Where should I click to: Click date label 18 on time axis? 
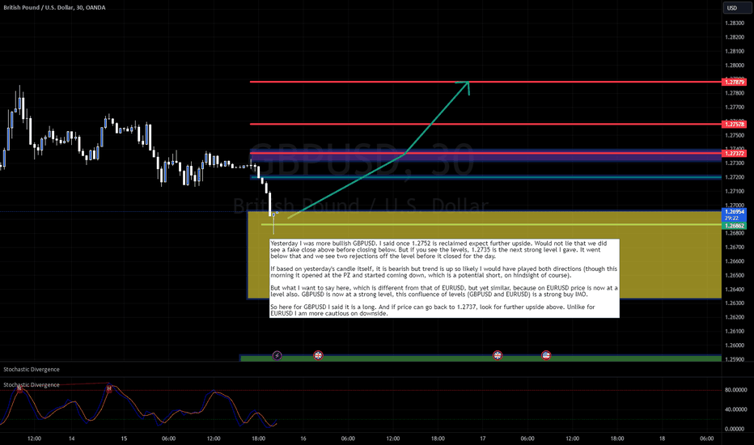pyautogui.click(x=662, y=439)
